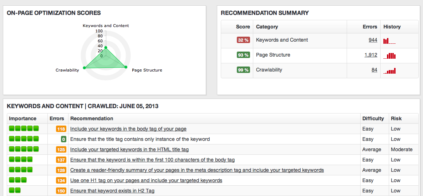This screenshot has height=196, width=423.
Task: Click the green 93 % score badge
Action: click(x=243, y=55)
